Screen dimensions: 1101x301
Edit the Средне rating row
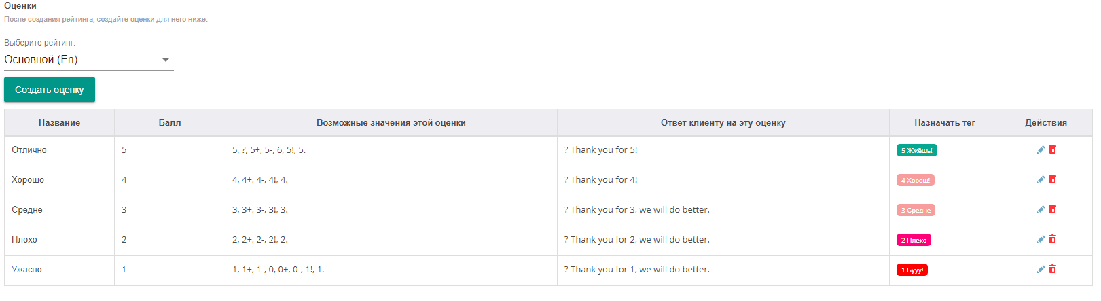pos(1041,209)
